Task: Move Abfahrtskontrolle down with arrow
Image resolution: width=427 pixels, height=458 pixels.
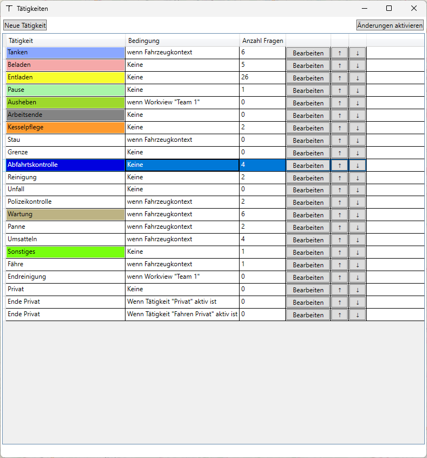Action: 357,166
